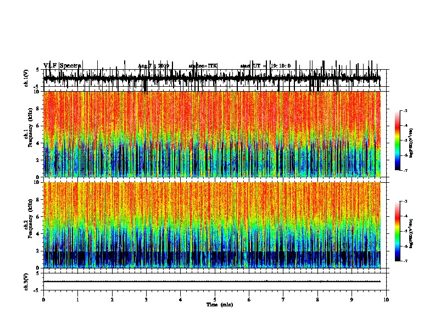Click the "2" kHz tick of ch.1 spectrogram
This screenshot has width=435, height=336.
[38, 160]
